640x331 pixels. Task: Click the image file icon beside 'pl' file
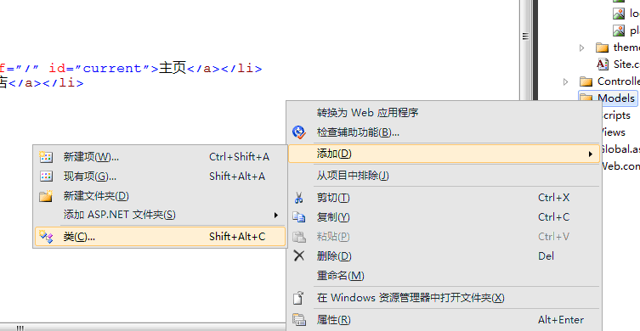(619, 31)
